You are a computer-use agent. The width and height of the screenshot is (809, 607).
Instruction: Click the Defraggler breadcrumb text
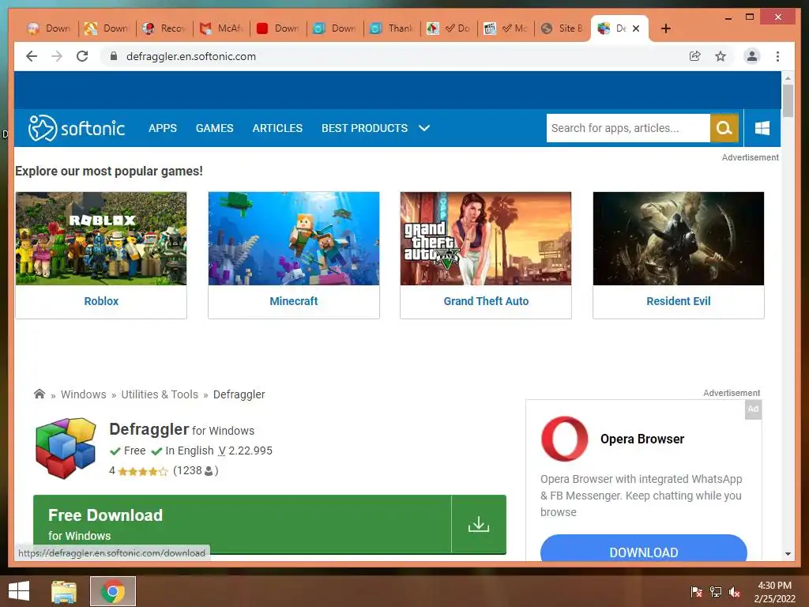(239, 394)
